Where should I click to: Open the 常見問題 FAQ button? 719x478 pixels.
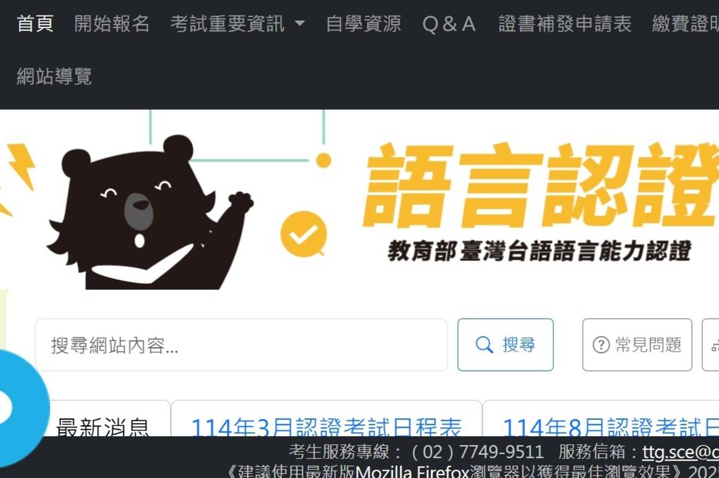(637, 345)
